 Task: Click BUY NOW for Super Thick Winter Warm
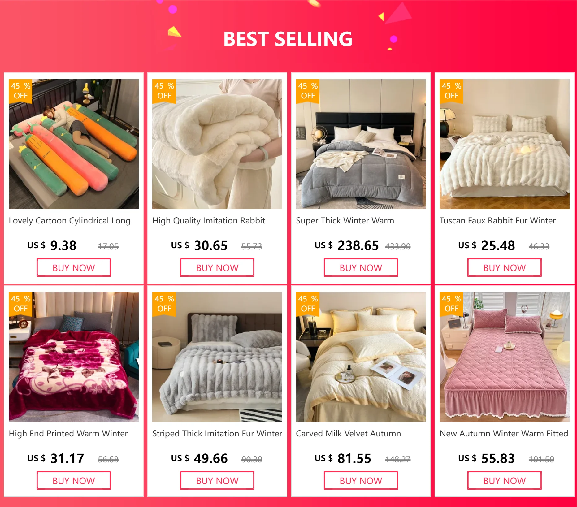click(x=361, y=268)
